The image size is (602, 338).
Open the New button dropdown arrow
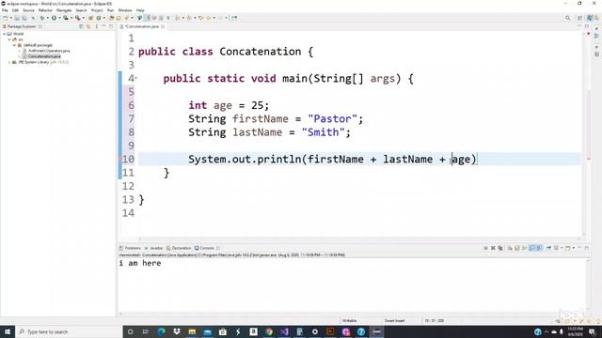10,18
